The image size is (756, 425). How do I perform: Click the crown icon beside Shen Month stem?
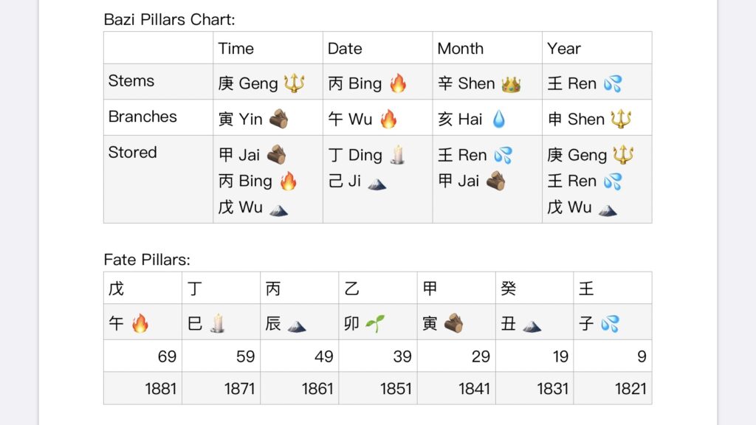[x=511, y=84]
